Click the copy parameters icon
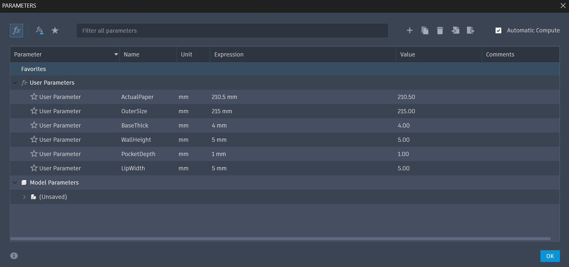 [425, 30]
